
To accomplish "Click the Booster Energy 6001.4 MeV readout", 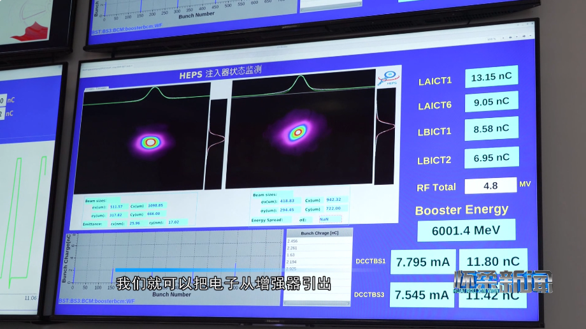I will coord(466,230).
